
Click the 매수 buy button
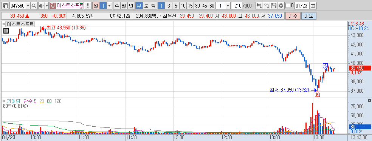click(x=293, y=16)
